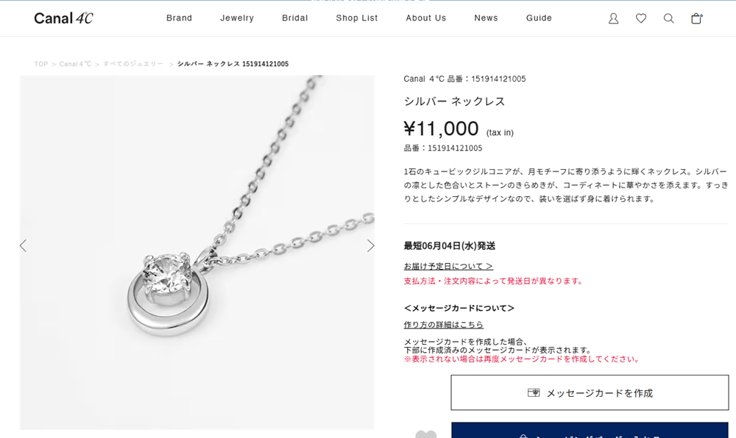This screenshot has width=736, height=438.
Task: Open お届け予定日について link
Action: click(x=448, y=266)
